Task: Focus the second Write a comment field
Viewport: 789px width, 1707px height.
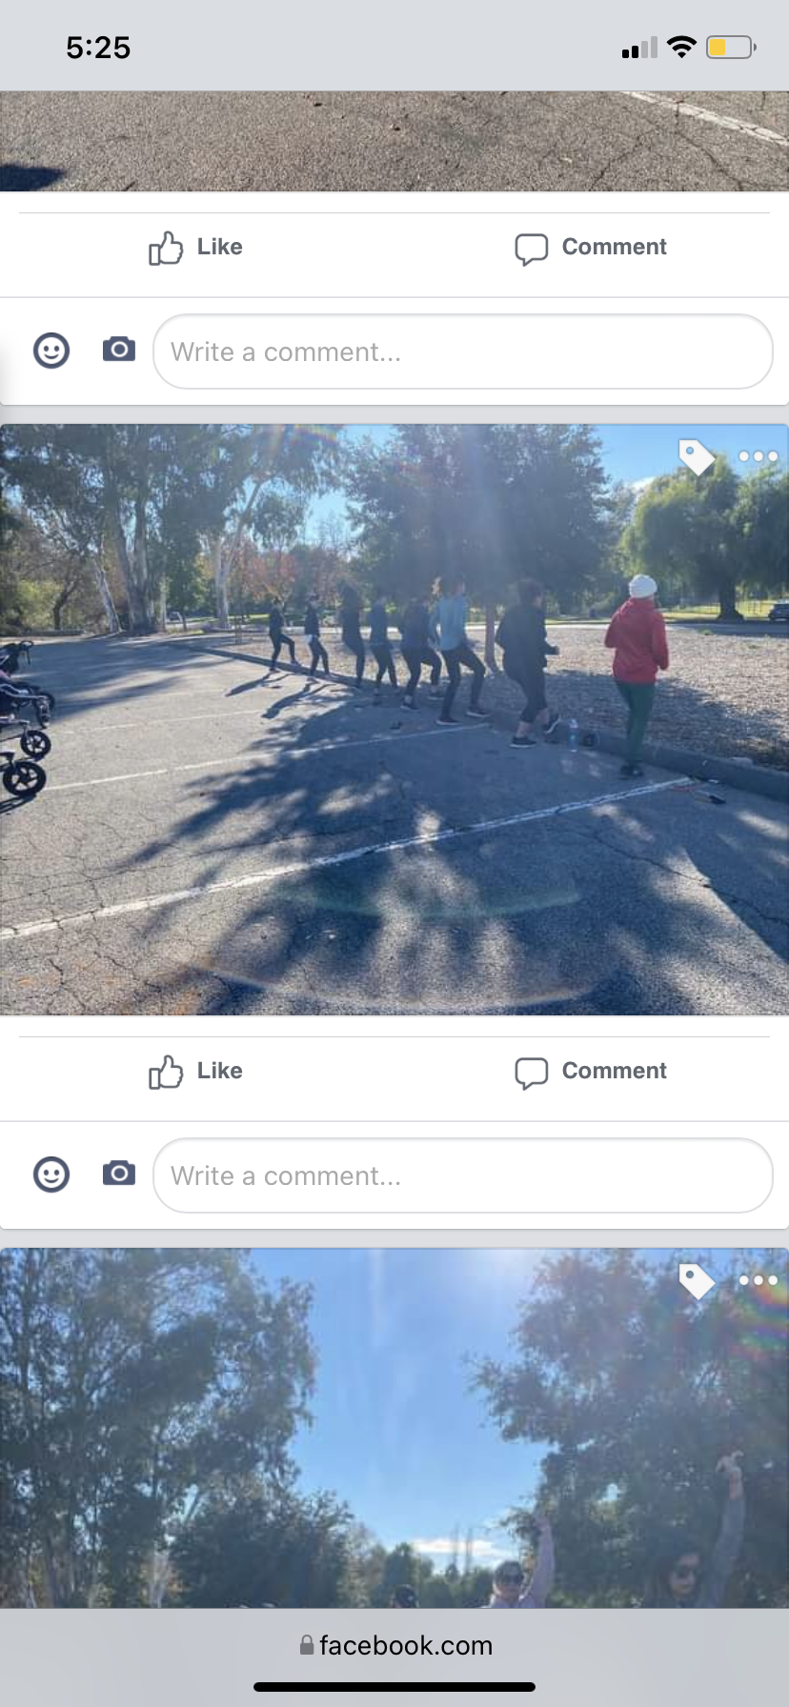Action: [463, 1175]
